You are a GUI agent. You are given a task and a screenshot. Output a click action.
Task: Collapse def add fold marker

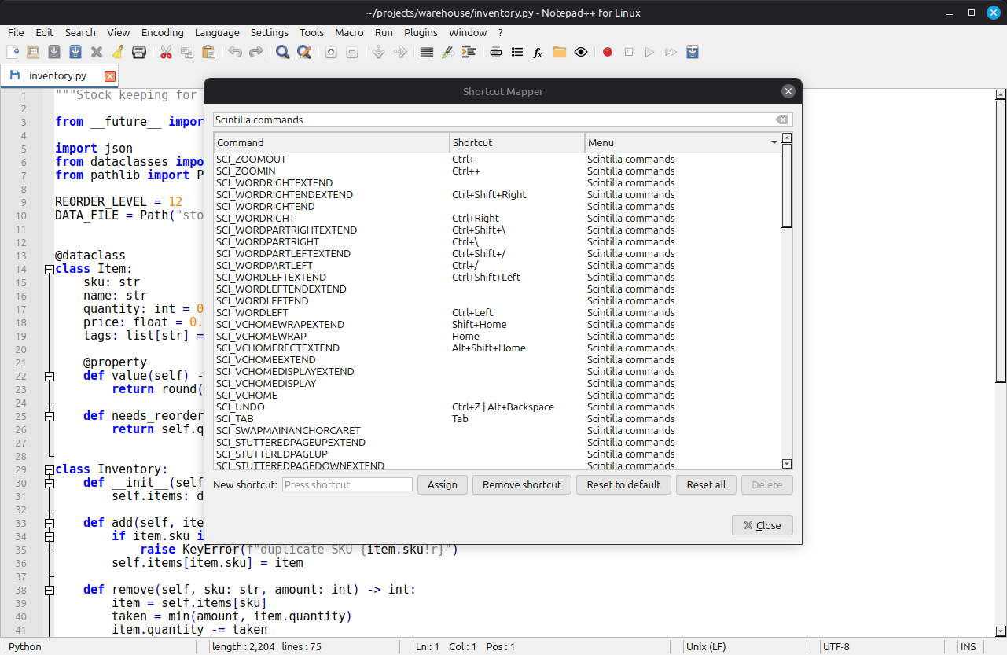pyautogui.click(x=49, y=523)
